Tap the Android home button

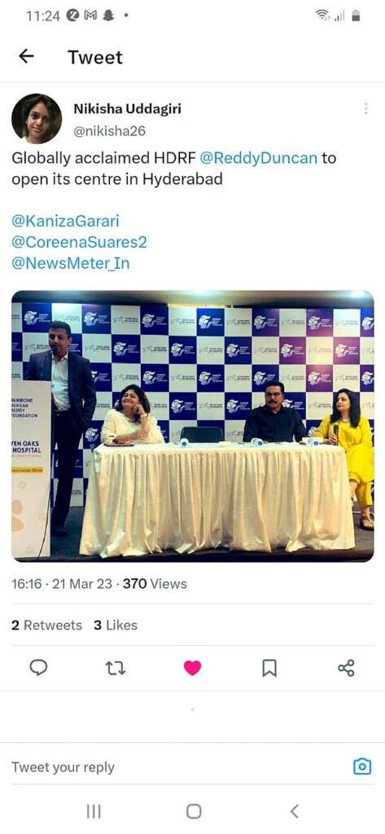click(194, 811)
